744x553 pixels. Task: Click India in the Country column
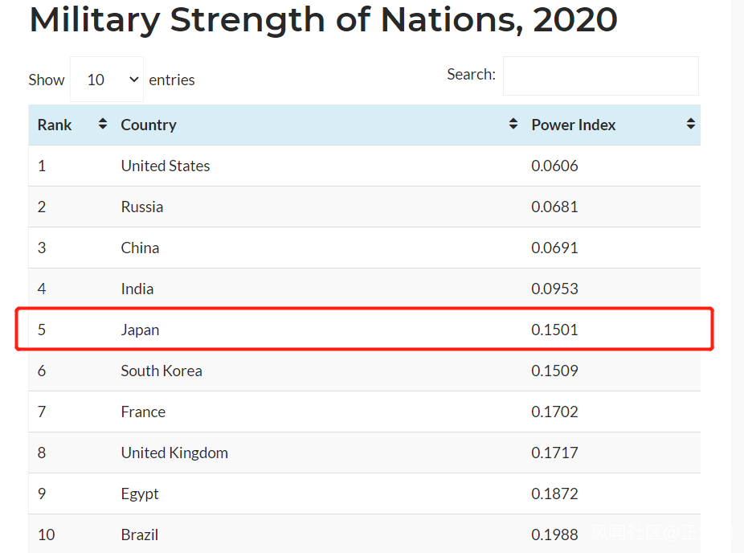pos(137,289)
